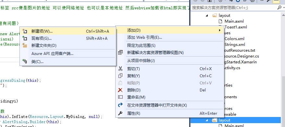285x127 pixels.
Task: Choose 新建项(W)... from the Add submenu
Action: tap(68, 31)
